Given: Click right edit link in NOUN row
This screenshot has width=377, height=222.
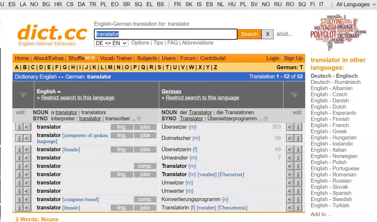Looking at the screenshot, I should [x=297, y=112].
